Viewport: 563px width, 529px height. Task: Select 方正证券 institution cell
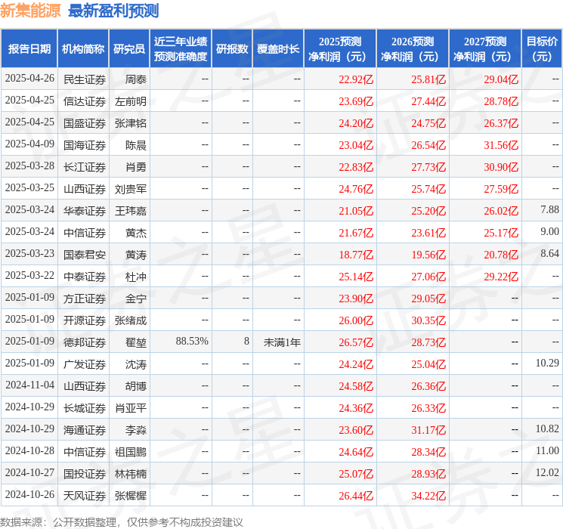coord(85,299)
